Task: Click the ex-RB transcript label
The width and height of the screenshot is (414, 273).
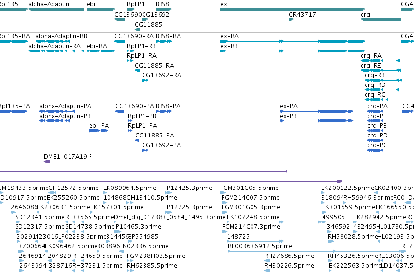Action: click(x=229, y=46)
